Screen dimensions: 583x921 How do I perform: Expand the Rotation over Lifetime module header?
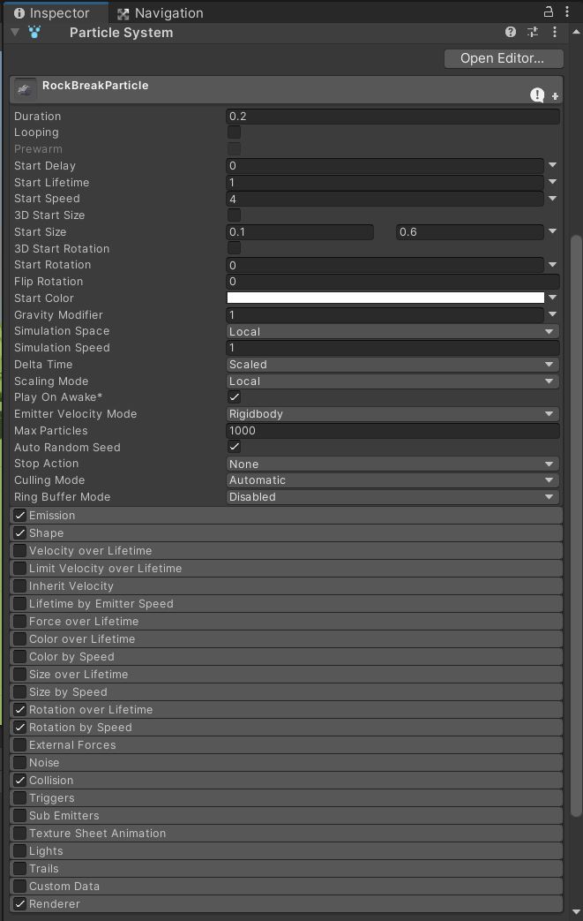click(x=287, y=710)
